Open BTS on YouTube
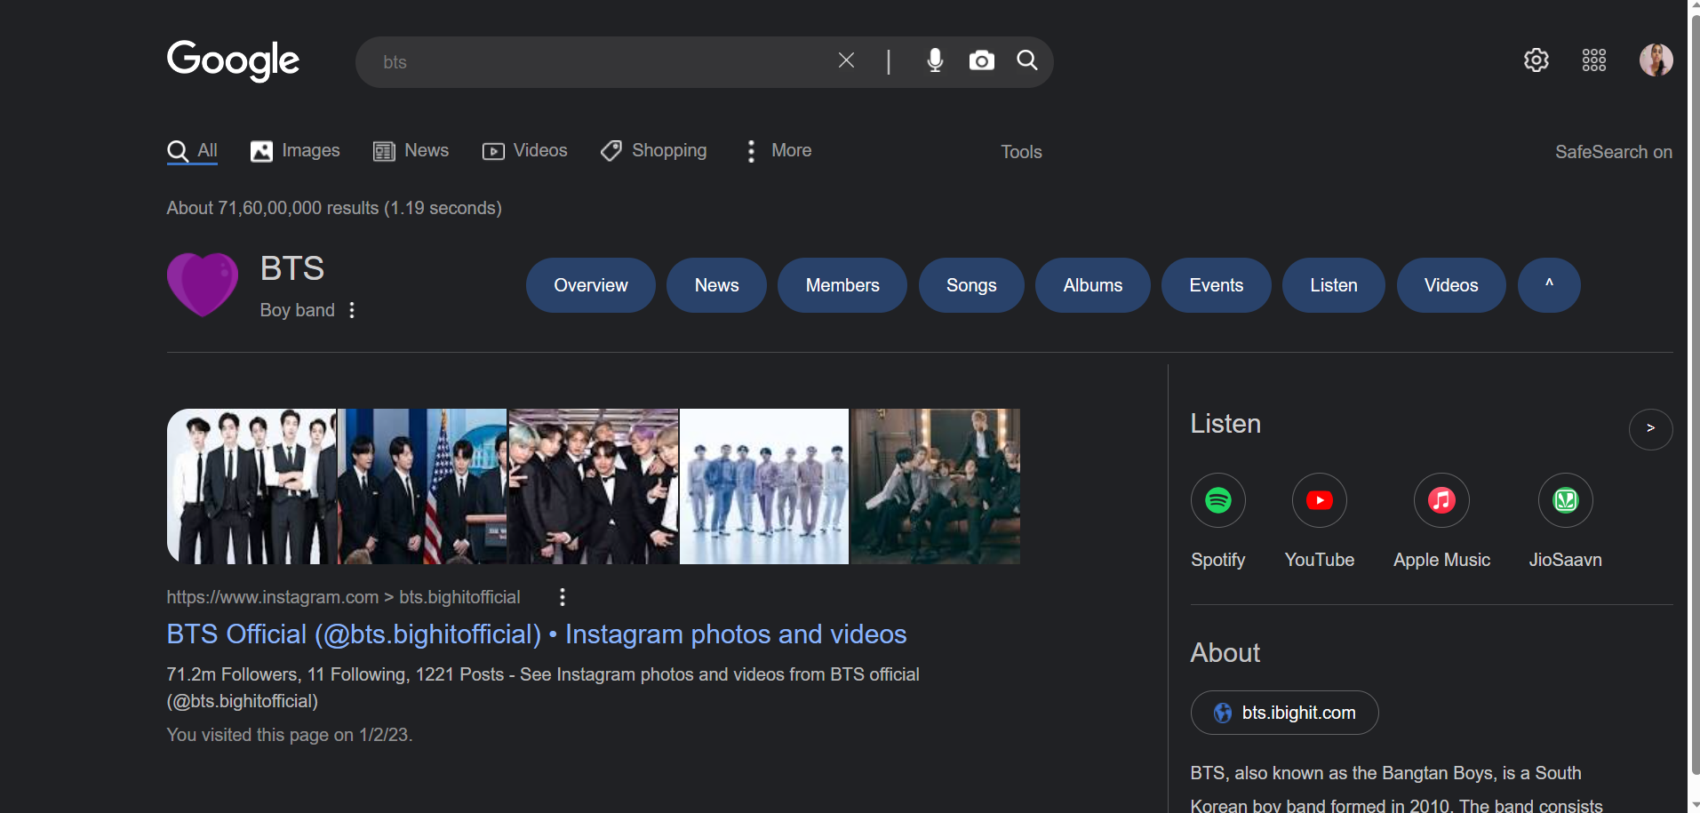Screen dimensions: 1700x813 click(1319, 499)
